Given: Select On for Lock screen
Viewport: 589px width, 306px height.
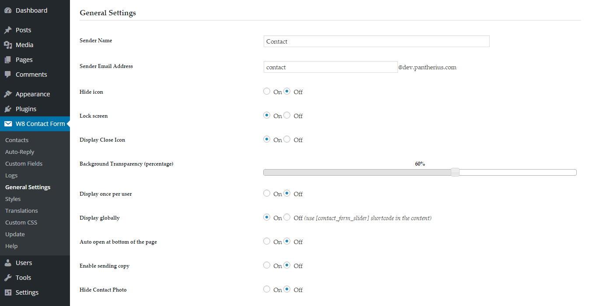Looking at the screenshot, I should point(267,116).
